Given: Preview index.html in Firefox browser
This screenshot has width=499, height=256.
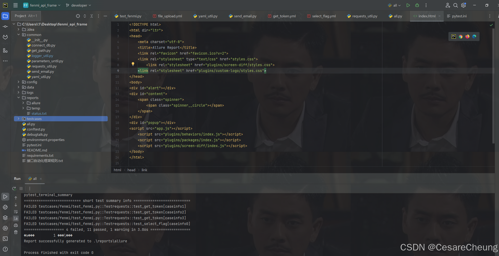Looking at the screenshot, I should pos(467,36).
